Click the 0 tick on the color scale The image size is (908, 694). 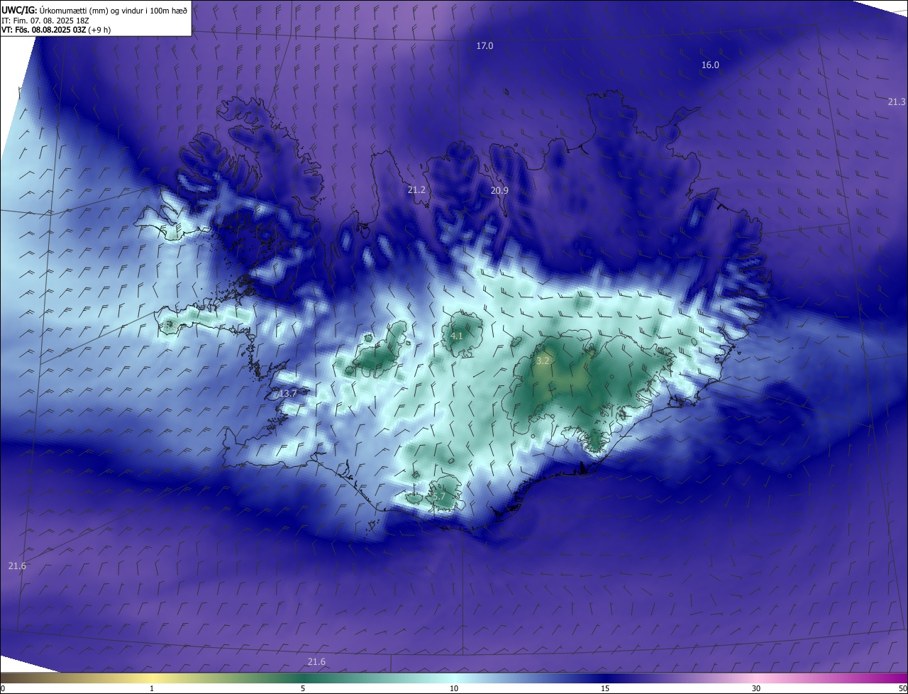pos(3,688)
